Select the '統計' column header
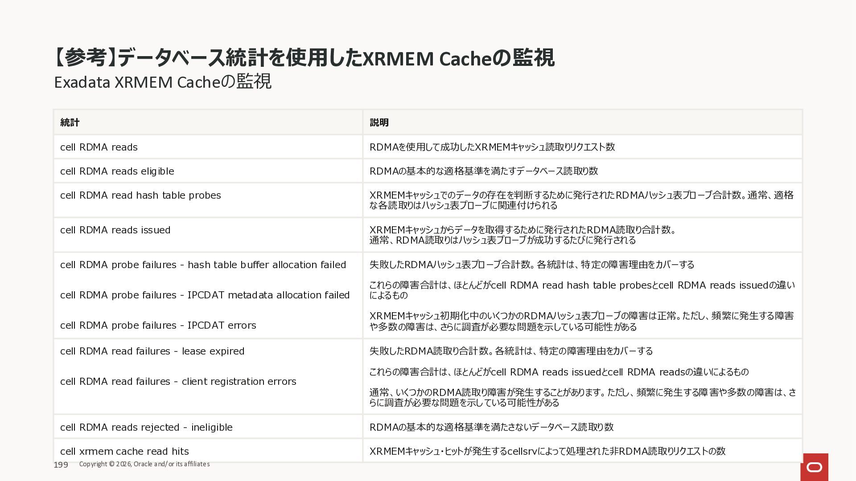The width and height of the screenshot is (856, 481). click(x=70, y=122)
